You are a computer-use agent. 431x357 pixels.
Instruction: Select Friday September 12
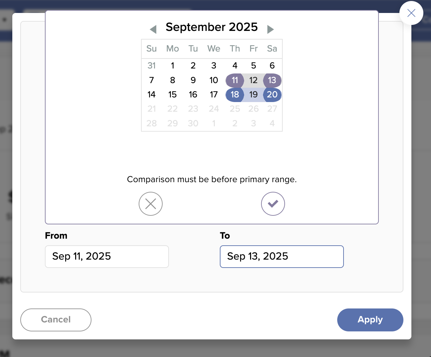253,80
